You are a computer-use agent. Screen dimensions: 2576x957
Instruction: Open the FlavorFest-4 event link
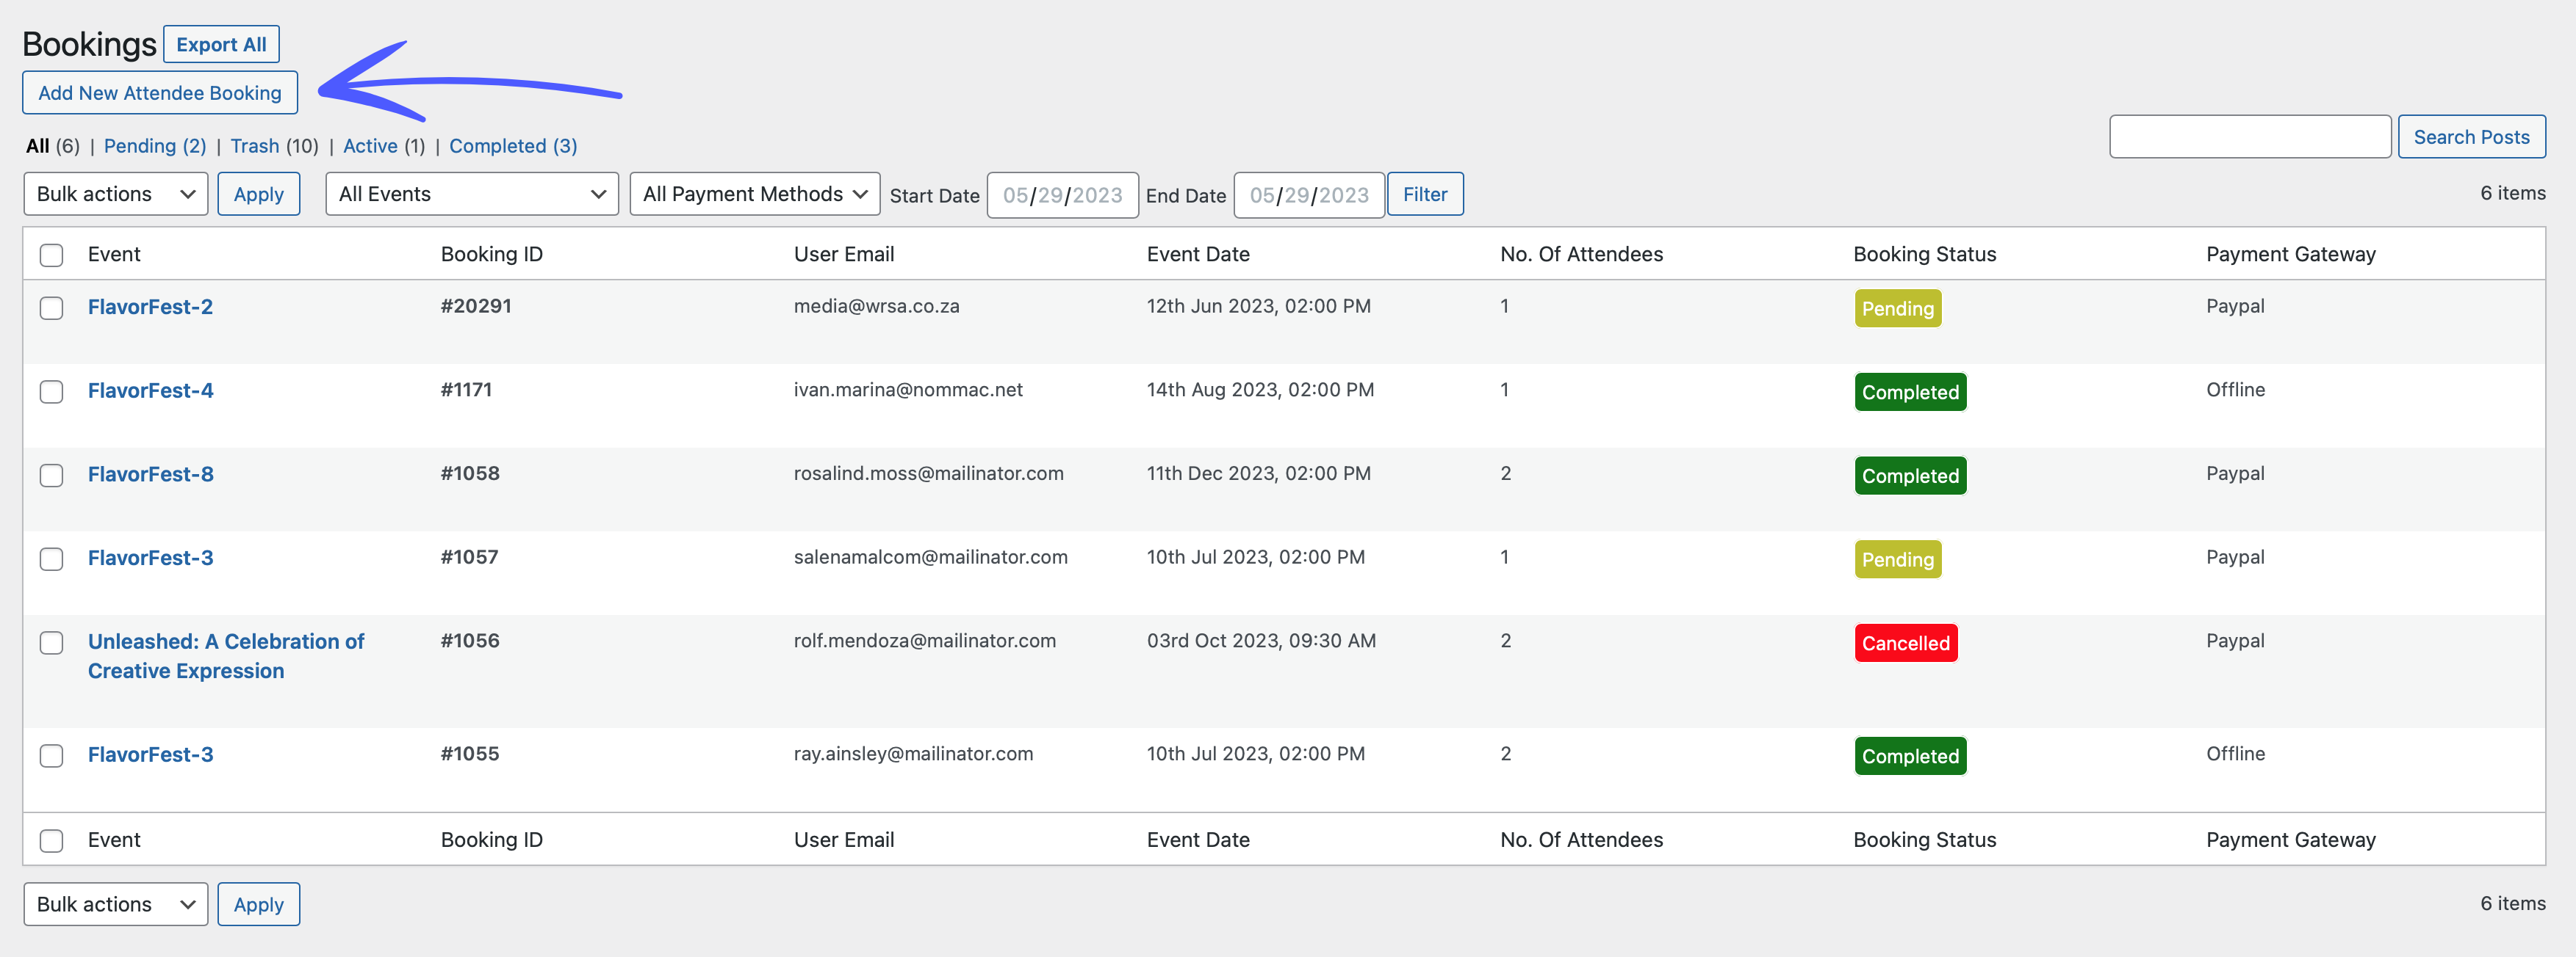point(150,390)
